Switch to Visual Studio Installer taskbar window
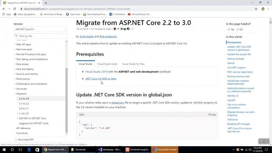272x153 pixels. tap(164, 150)
